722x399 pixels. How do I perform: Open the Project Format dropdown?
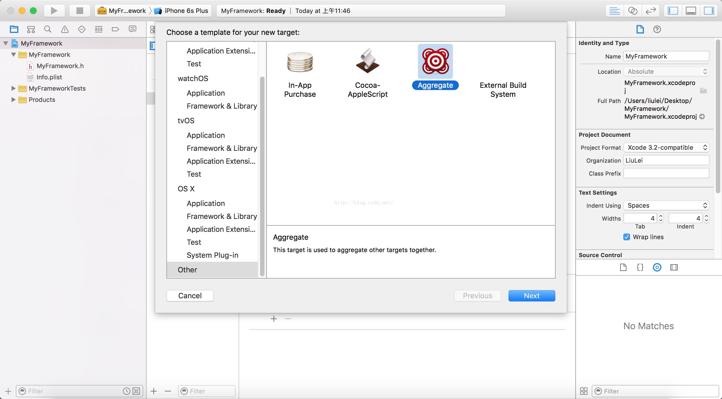(x=666, y=147)
